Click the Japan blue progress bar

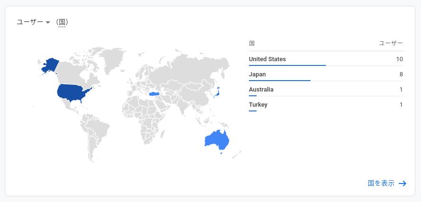pos(280,80)
